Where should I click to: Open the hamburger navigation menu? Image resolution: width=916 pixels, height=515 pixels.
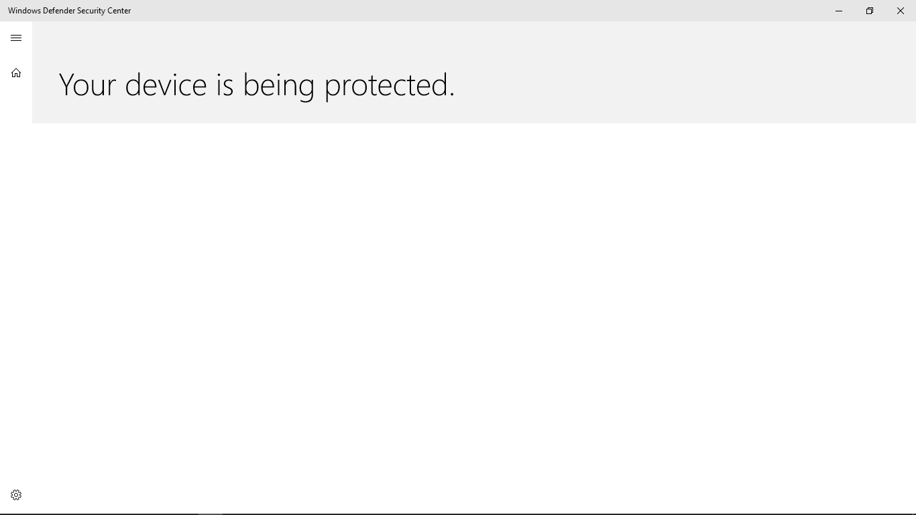[x=16, y=38]
